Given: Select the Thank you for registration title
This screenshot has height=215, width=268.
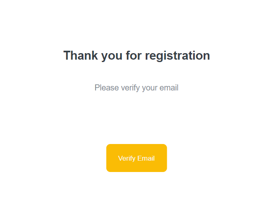Looking at the screenshot, I should tap(136, 56).
